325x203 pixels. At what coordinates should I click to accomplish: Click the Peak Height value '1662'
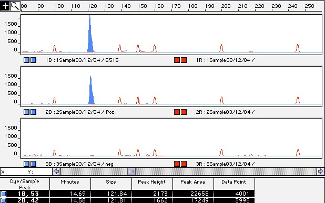tap(160, 200)
